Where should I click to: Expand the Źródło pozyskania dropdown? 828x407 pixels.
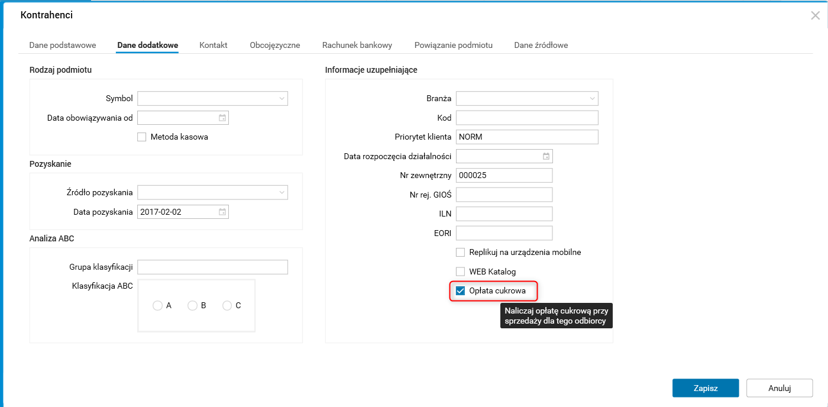pyautogui.click(x=282, y=192)
